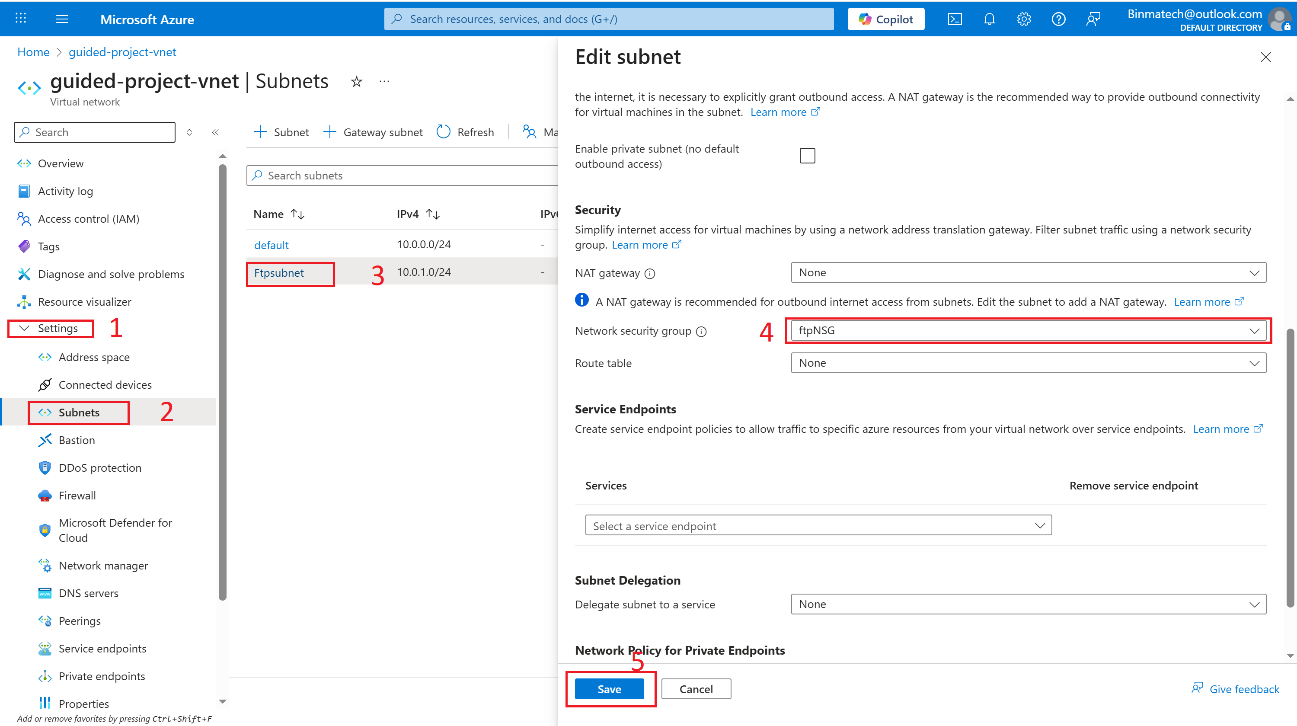
Task: Expand the Select a service endpoint dropdown
Action: pos(818,526)
